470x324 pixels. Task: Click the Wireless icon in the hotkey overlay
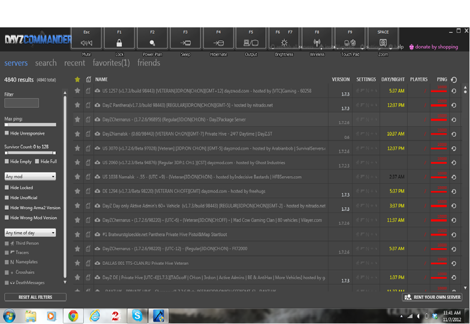(x=317, y=42)
